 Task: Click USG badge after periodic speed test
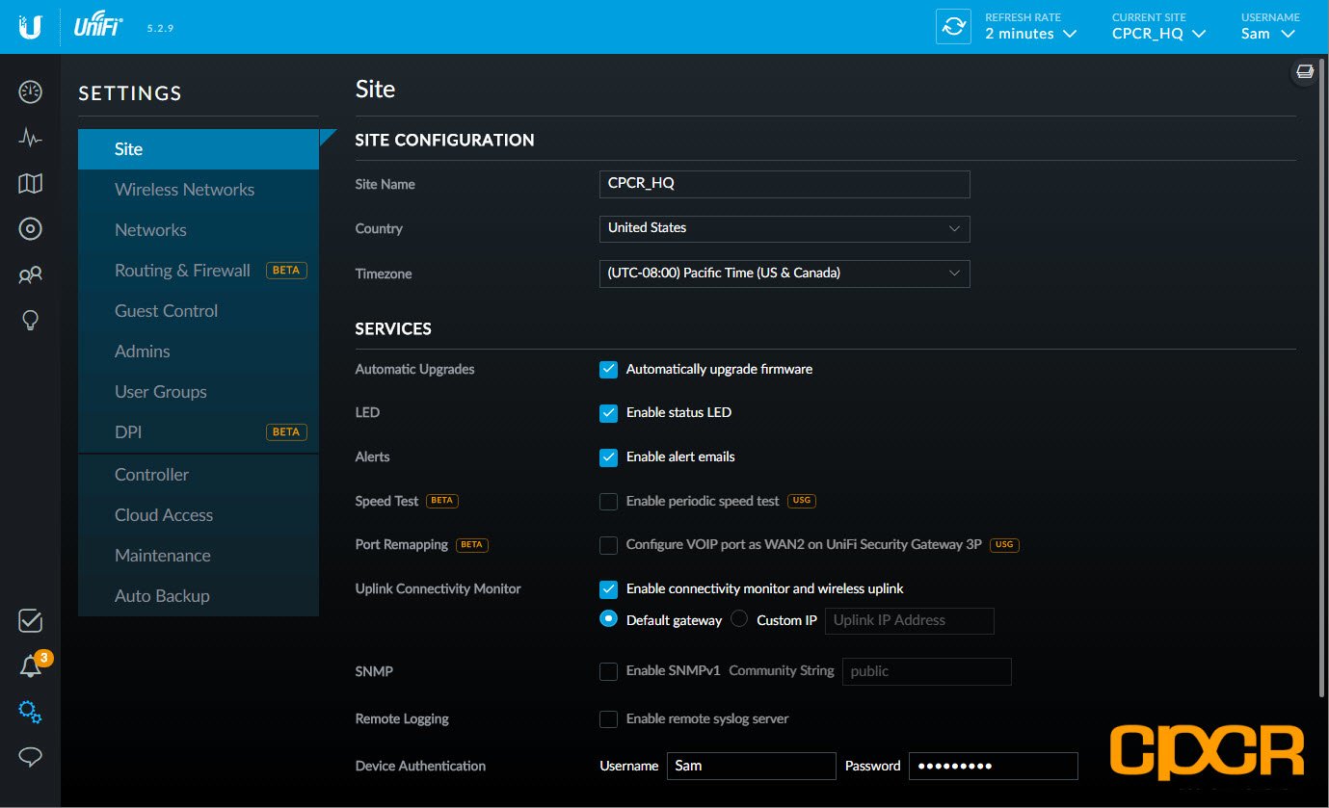[802, 501]
